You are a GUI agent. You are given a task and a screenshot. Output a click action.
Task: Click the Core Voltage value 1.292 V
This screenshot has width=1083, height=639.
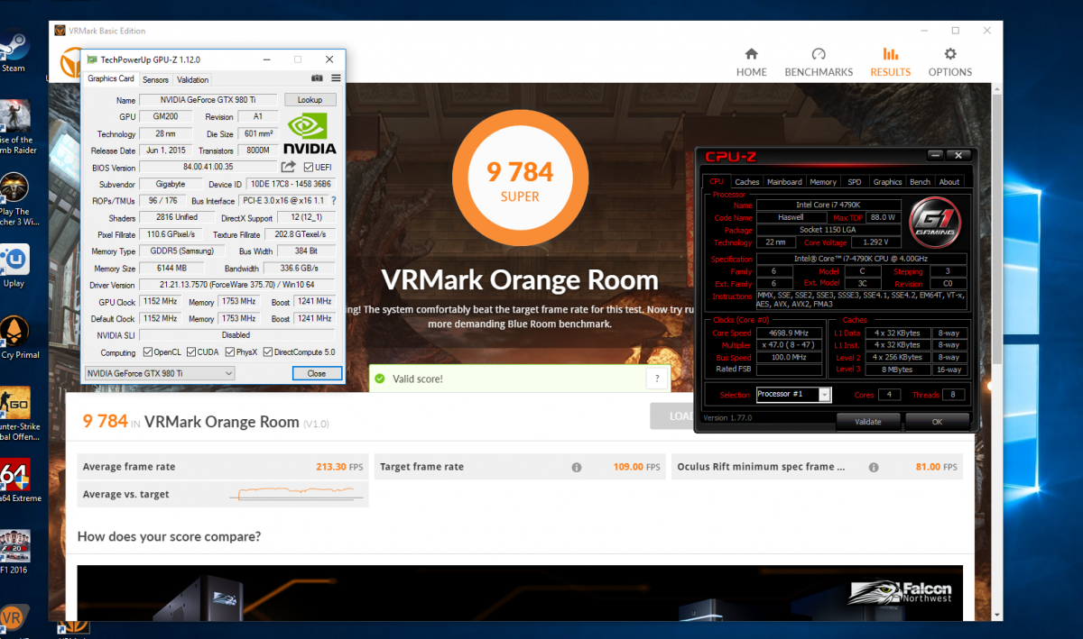[875, 242]
